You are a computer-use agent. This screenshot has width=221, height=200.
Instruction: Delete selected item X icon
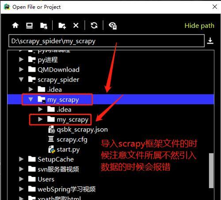coord(76,26)
